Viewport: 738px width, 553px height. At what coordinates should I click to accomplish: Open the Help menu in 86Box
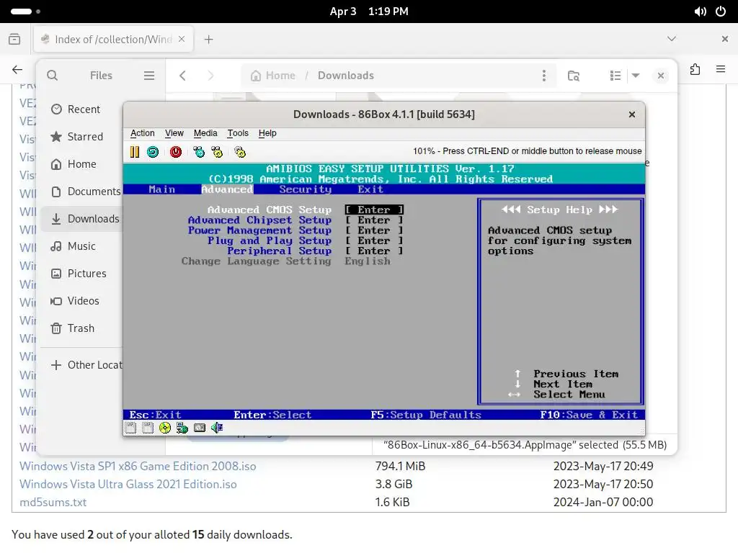point(267,133)
